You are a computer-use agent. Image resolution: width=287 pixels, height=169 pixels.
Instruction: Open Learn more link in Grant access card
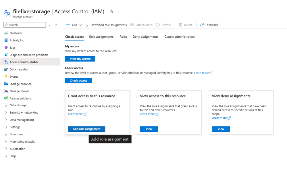(x=75, y=114)
